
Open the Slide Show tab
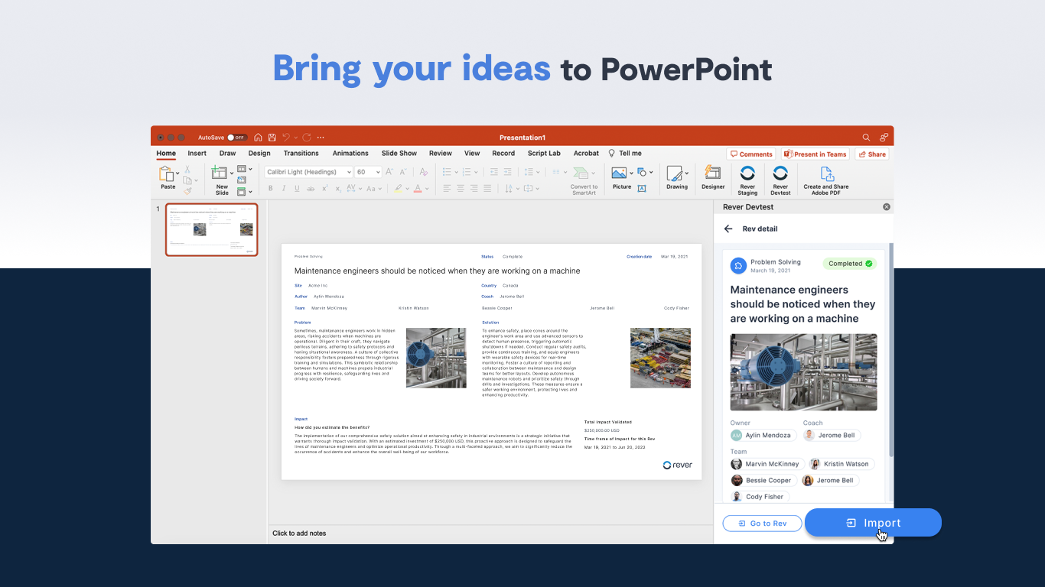pyautogui.click(x=399, y=154)
